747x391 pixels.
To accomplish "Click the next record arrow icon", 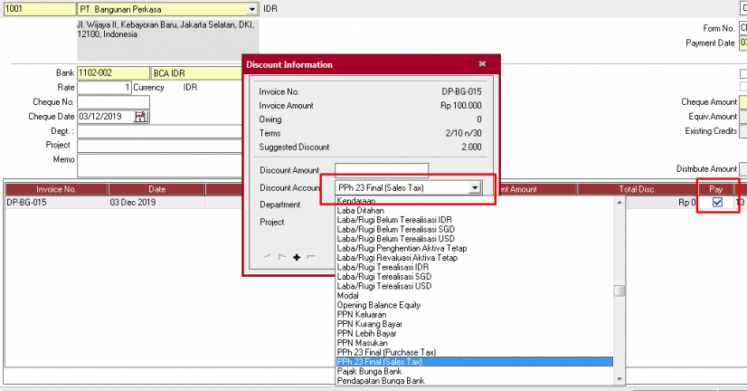I will tap(282, 258).
